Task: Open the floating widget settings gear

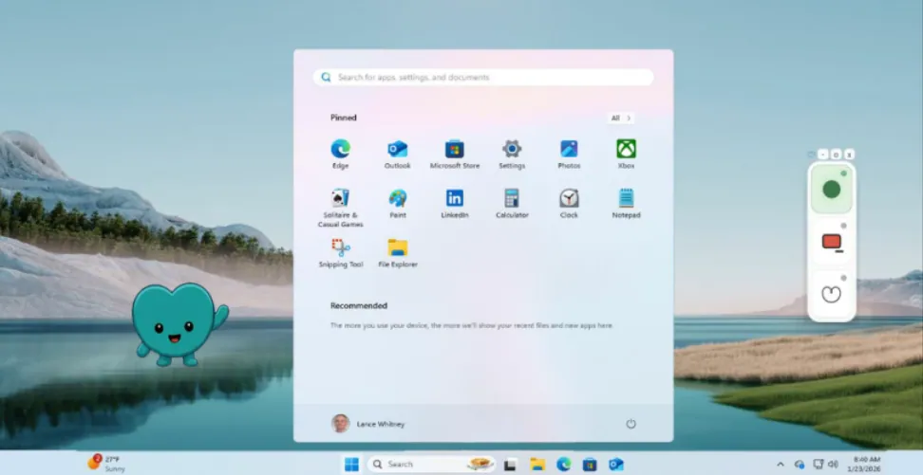Action: 836,154
